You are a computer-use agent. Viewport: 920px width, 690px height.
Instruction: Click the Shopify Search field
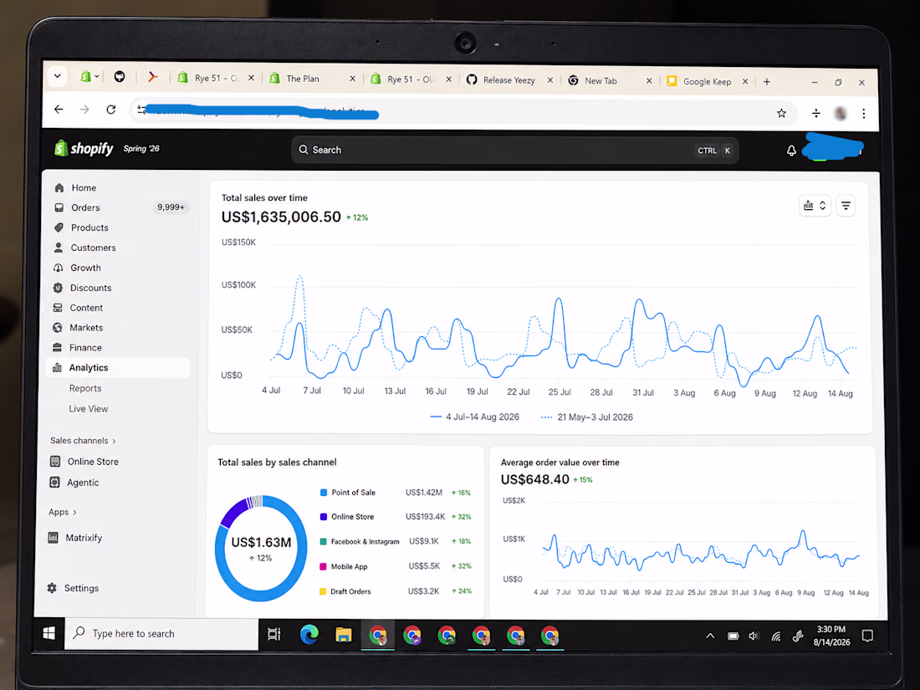[514, 151]
